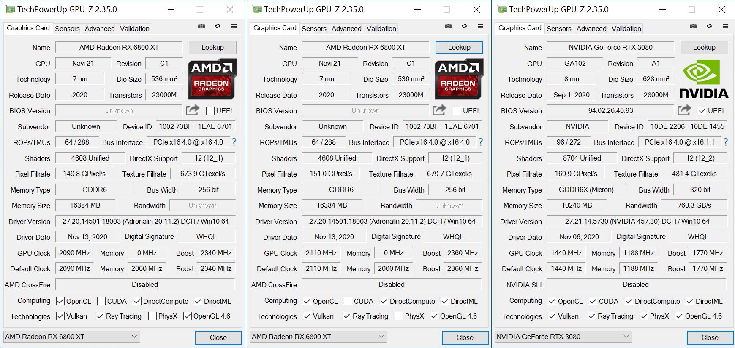Click Close button in RTX 3080 window

click(x=710, y=337)
